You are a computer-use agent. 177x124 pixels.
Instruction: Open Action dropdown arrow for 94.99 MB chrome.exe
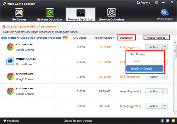165,91
